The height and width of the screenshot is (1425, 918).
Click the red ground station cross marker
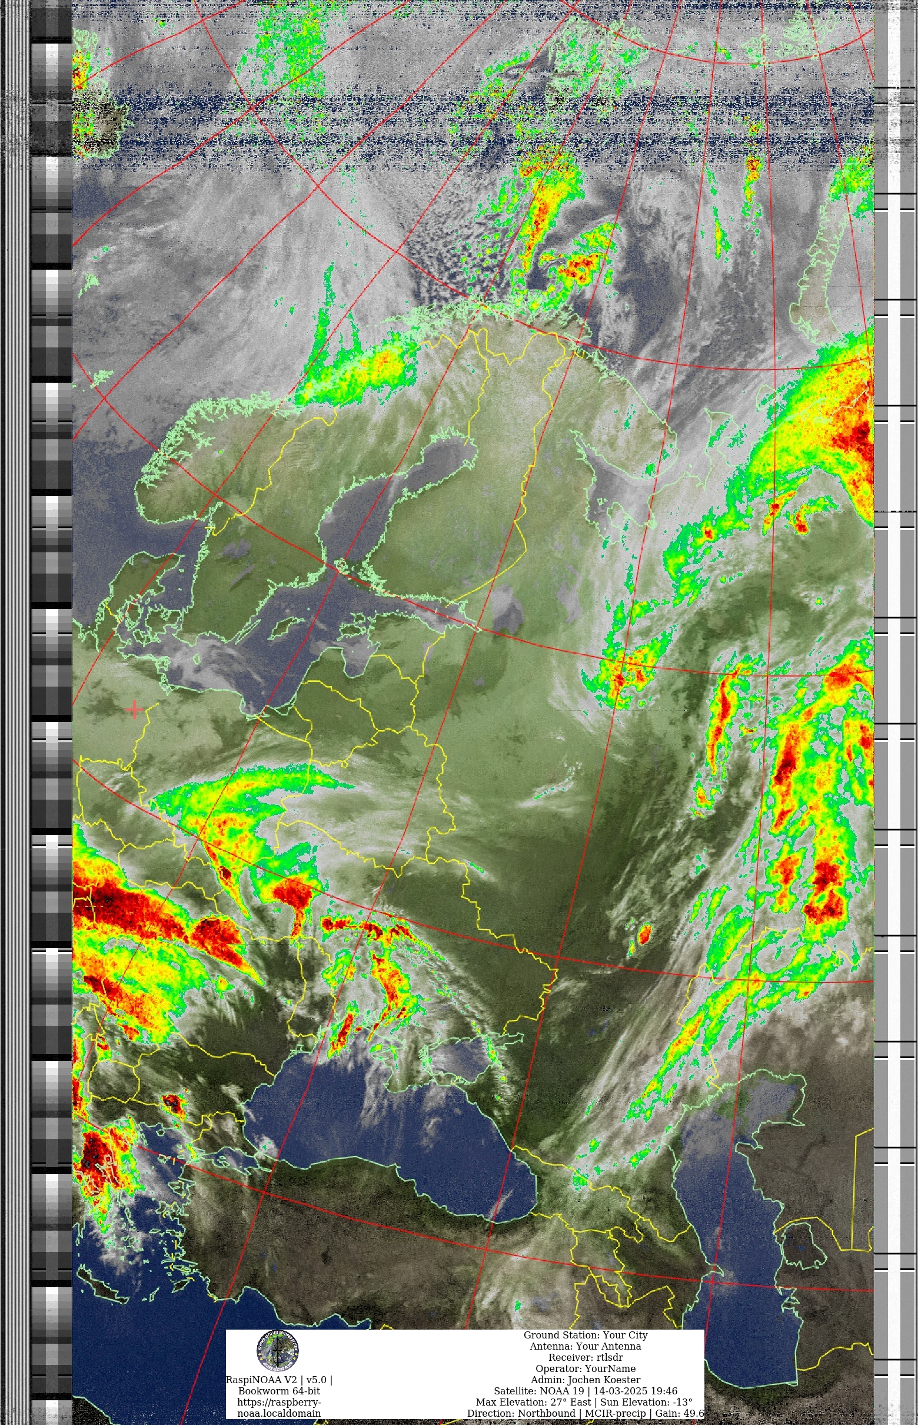pos(135,709)
